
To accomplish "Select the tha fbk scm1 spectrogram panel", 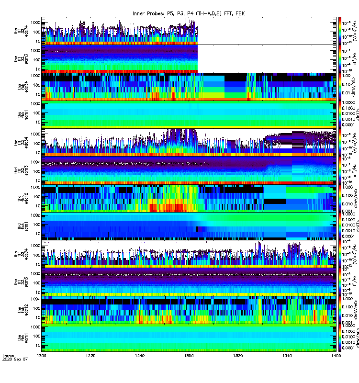I will (189, 114).
